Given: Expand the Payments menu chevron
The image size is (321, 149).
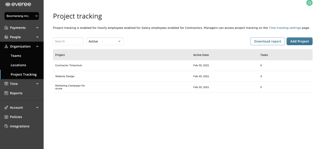Looking at the screenshot, I should (37, 28).
